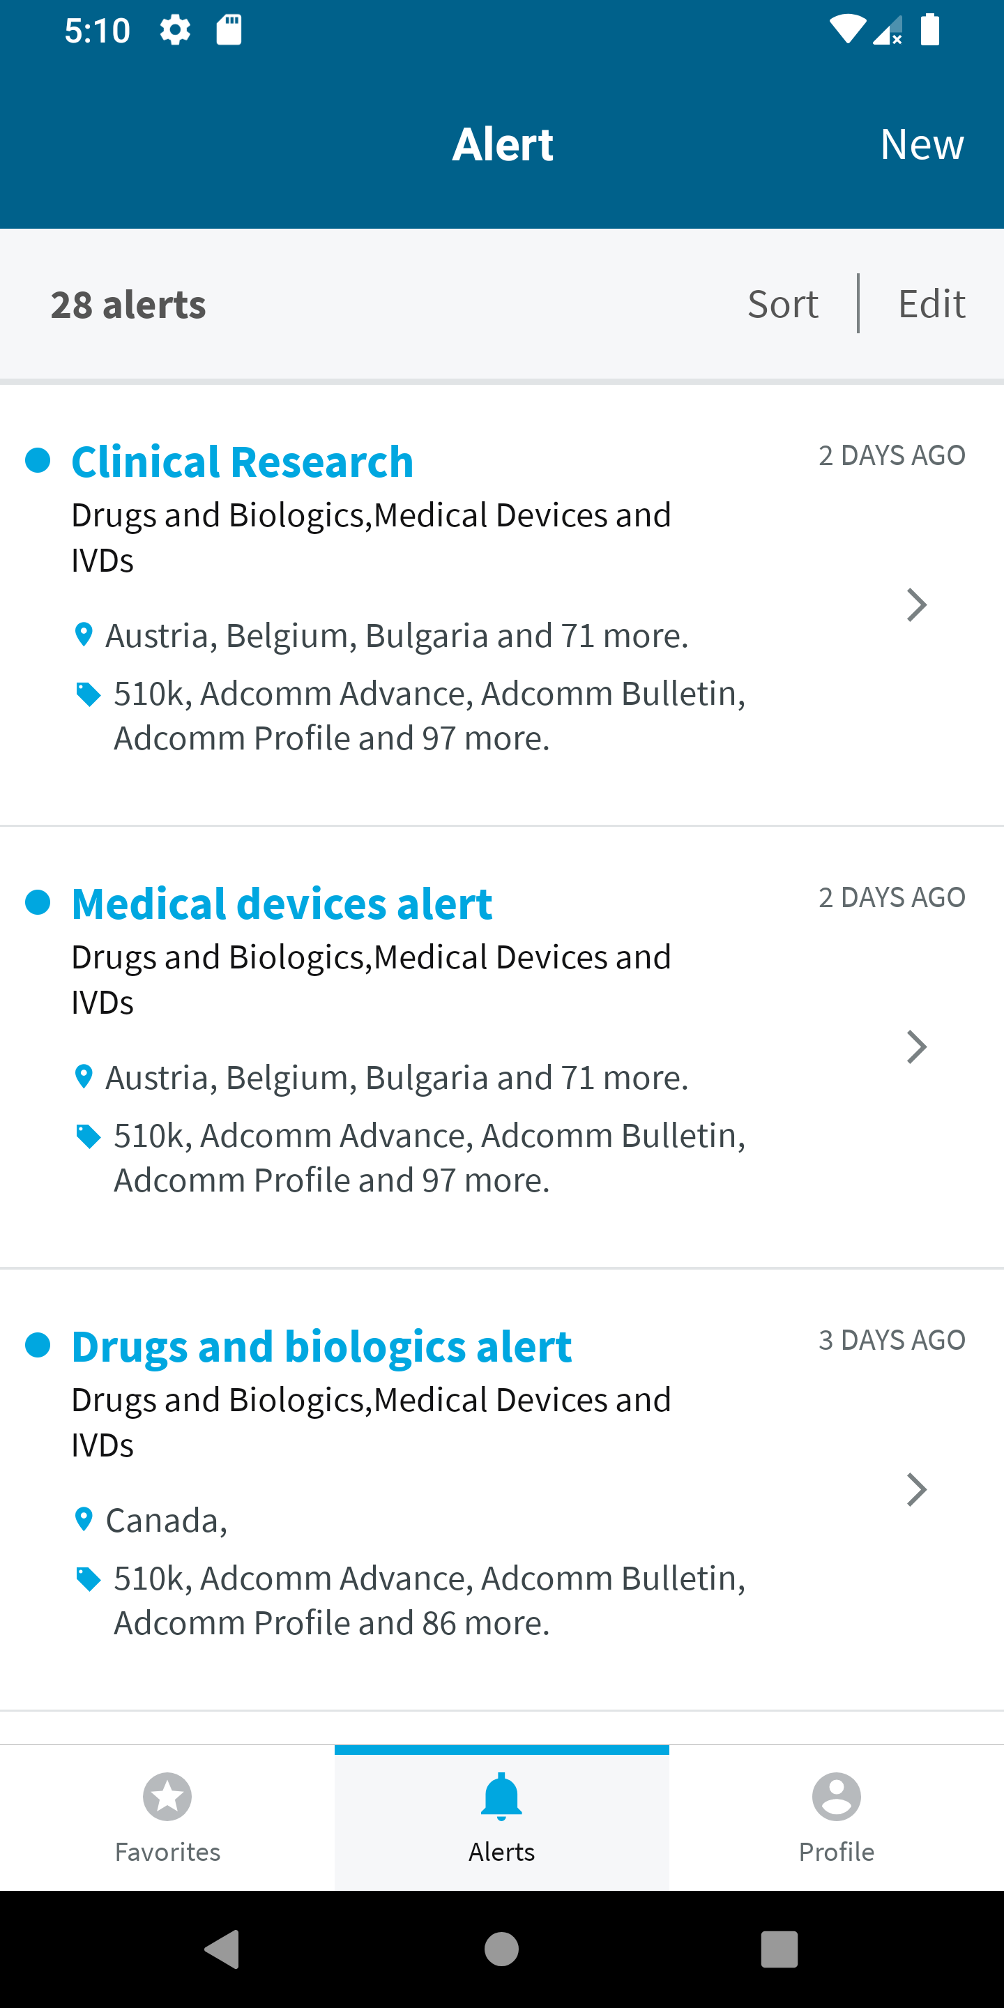The width and height of the screenshot is (1004, 2008).
Task: Tap tag icon under Medical devices alert
Action: (x=88, y=1136)
